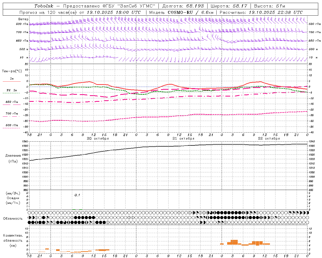Select the 21 октября date label
This screenshot has width=322, height=258.
pyautogui.click(x=183, y=139)
